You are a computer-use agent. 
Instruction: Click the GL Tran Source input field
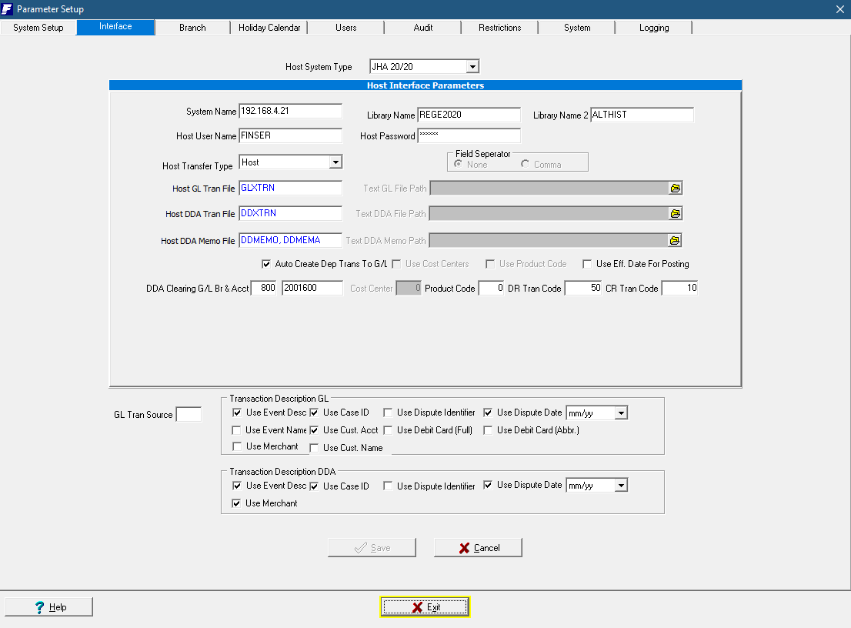point(189,415)
